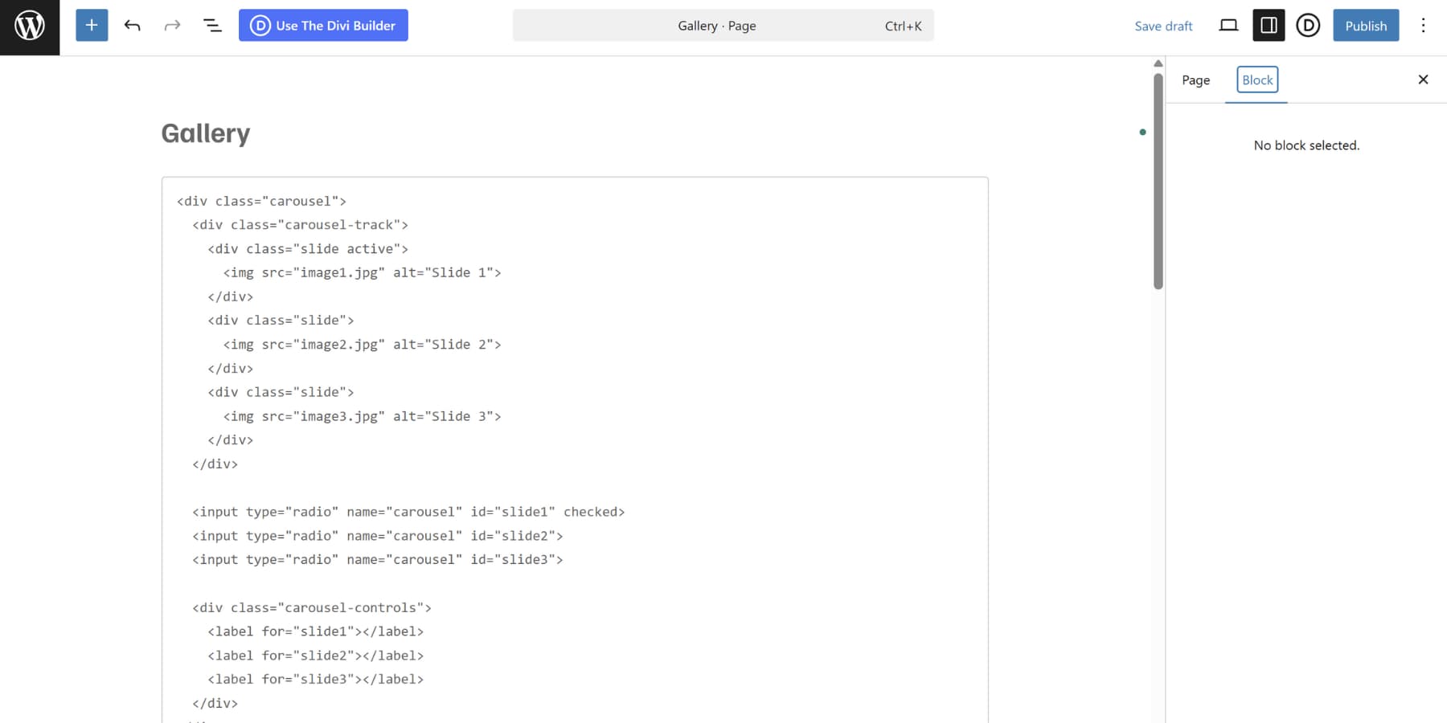Viewport: 1447px width, 723px height.
Task: Toggle the Settings sidebar panel
Action: point(1269,25)
